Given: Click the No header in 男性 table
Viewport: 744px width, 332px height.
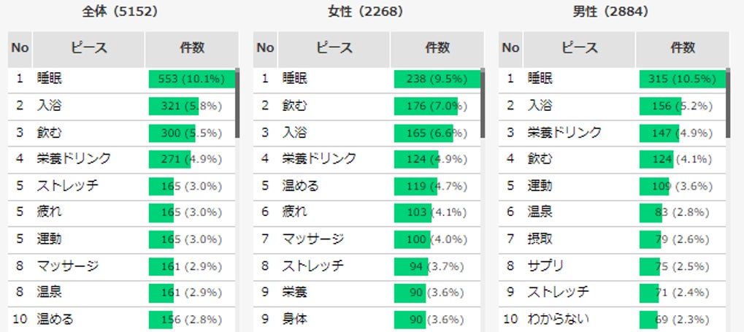Looking at the screenshot, I should pos(510,48).
